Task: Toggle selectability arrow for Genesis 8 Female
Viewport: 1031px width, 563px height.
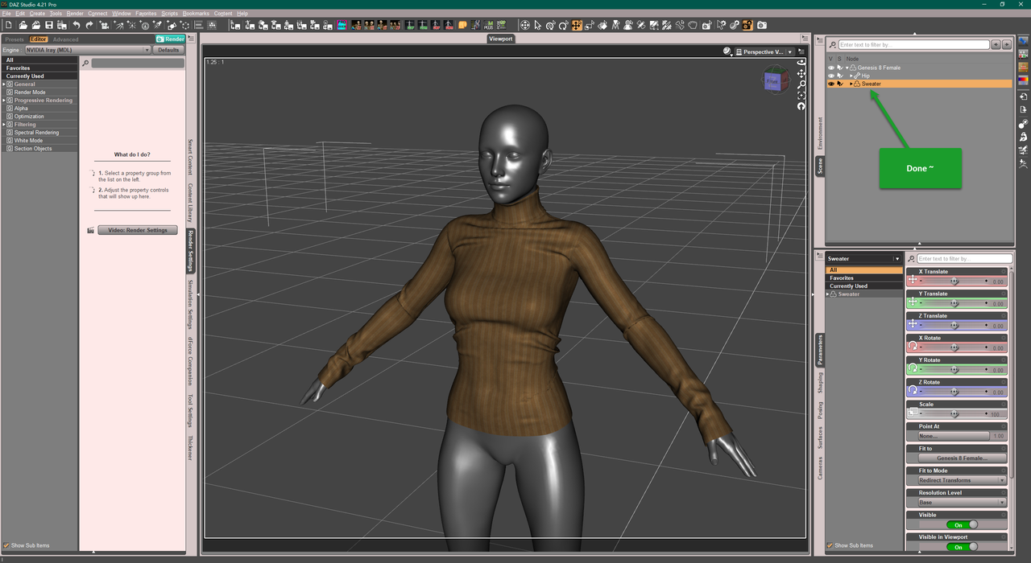Action: pos(840,68)
